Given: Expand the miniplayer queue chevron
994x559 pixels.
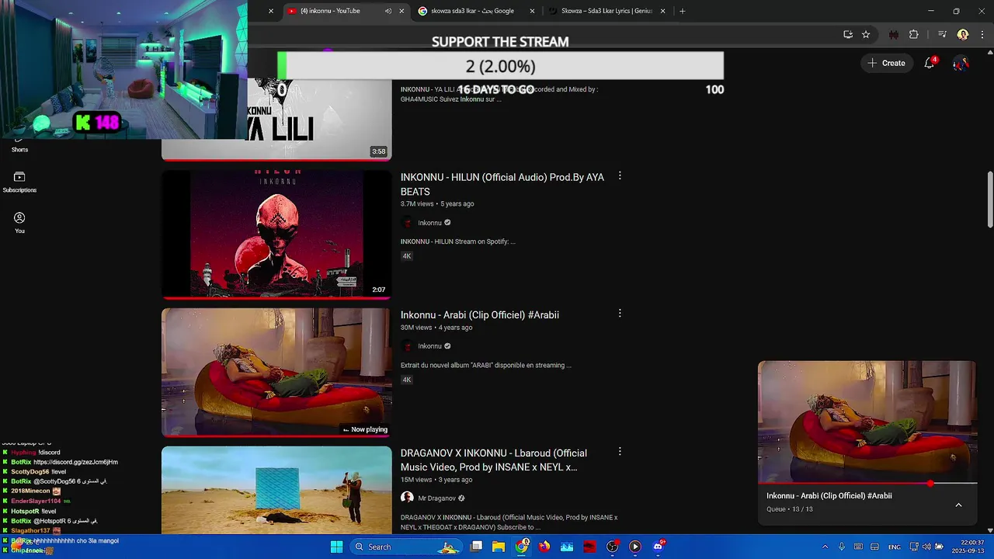Looking at the screenshot, I should (958, 505).
